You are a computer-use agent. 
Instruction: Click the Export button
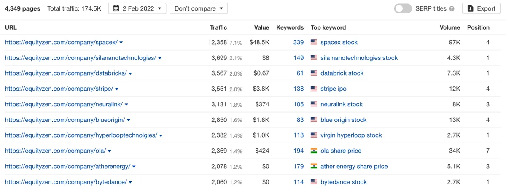tap(481, 8)
